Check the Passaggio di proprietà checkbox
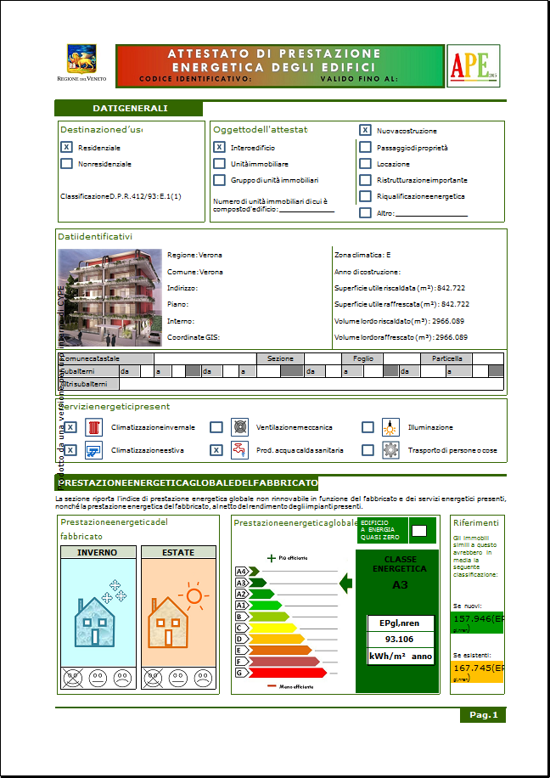This screenshot has width=550, height=778. click(365, 148)
